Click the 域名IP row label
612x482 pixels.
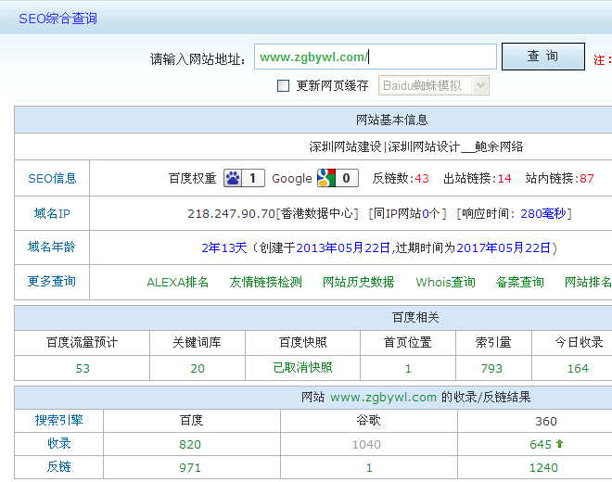tap(52, 213)
